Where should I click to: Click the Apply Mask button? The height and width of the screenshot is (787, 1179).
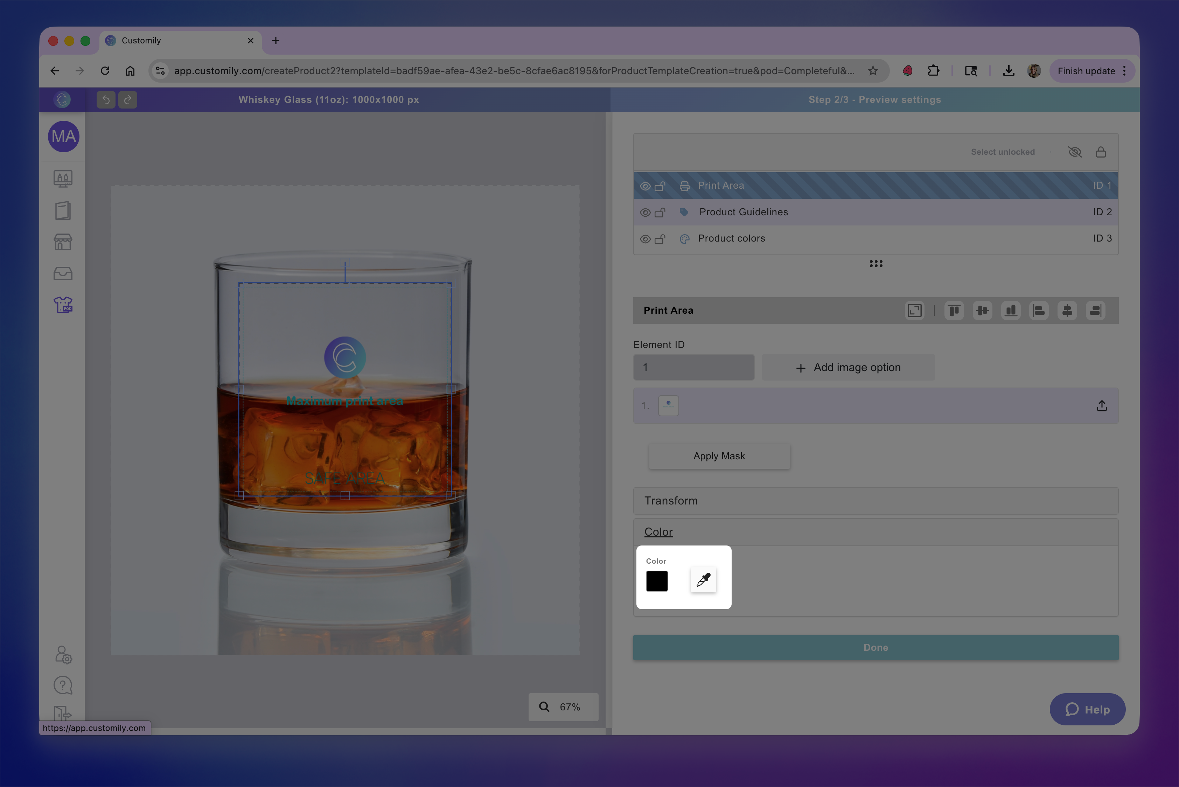pyautogui.click(x=719, y=456)
